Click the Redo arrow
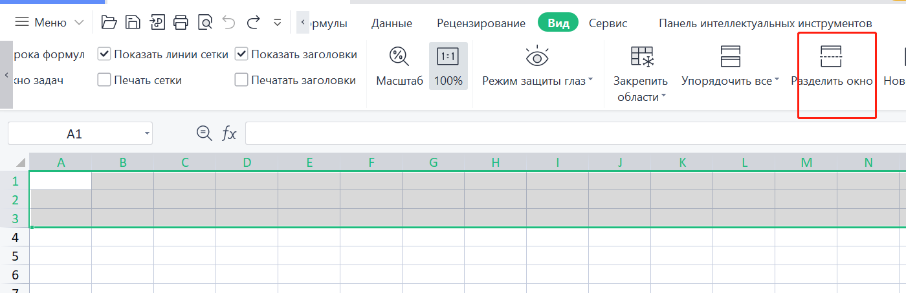The width and height of the screenshot is (906, 293). click(x=254, y=23)
